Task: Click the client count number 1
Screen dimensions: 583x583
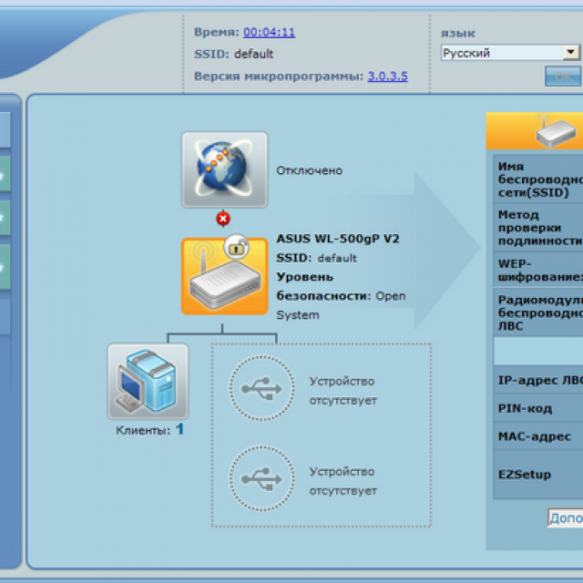Action: pyautogui.click(x=180, y=429)
